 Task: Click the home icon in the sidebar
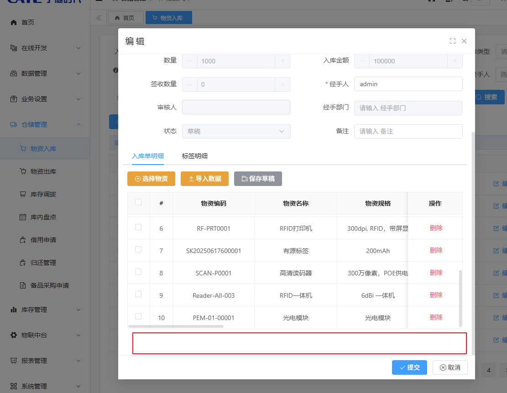14,22
